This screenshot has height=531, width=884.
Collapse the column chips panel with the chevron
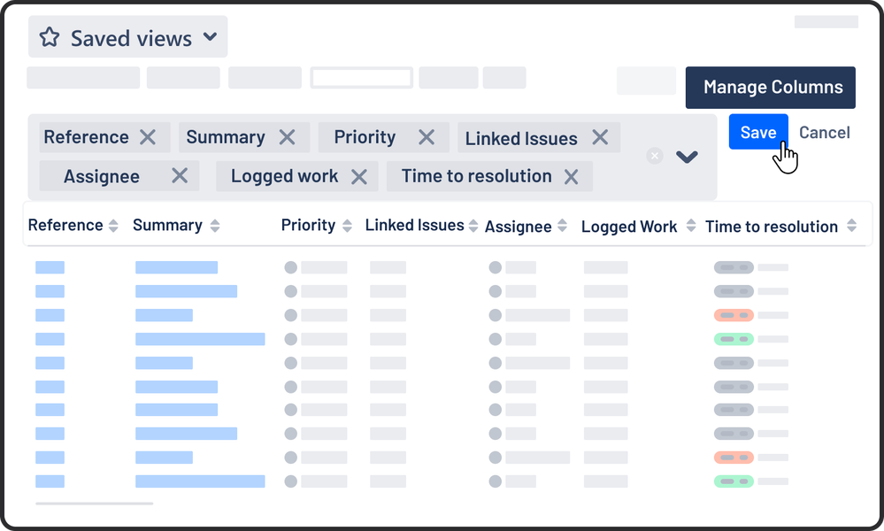tap(687, 157)
